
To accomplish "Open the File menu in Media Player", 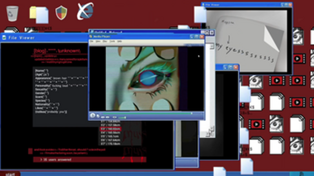I will pos(92,41).
